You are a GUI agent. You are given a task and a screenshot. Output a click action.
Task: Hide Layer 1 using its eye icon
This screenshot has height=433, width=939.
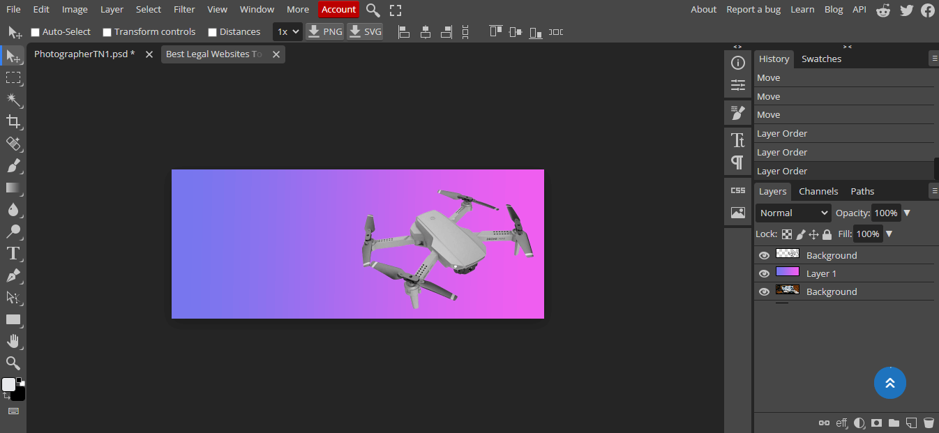click(x=764, y=273)
